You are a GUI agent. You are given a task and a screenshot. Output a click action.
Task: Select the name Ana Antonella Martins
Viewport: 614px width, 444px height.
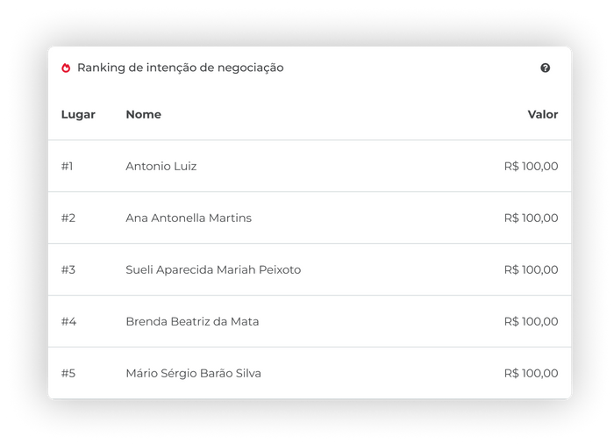coord(188,218)
